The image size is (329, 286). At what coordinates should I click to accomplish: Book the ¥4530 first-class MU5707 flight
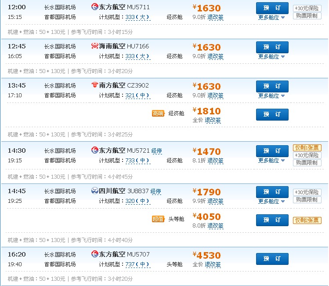[272, 259]
